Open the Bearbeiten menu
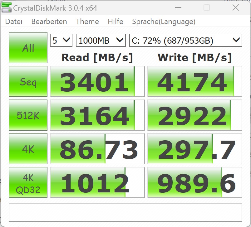This screenshot has width=251, height=227. 49,22
